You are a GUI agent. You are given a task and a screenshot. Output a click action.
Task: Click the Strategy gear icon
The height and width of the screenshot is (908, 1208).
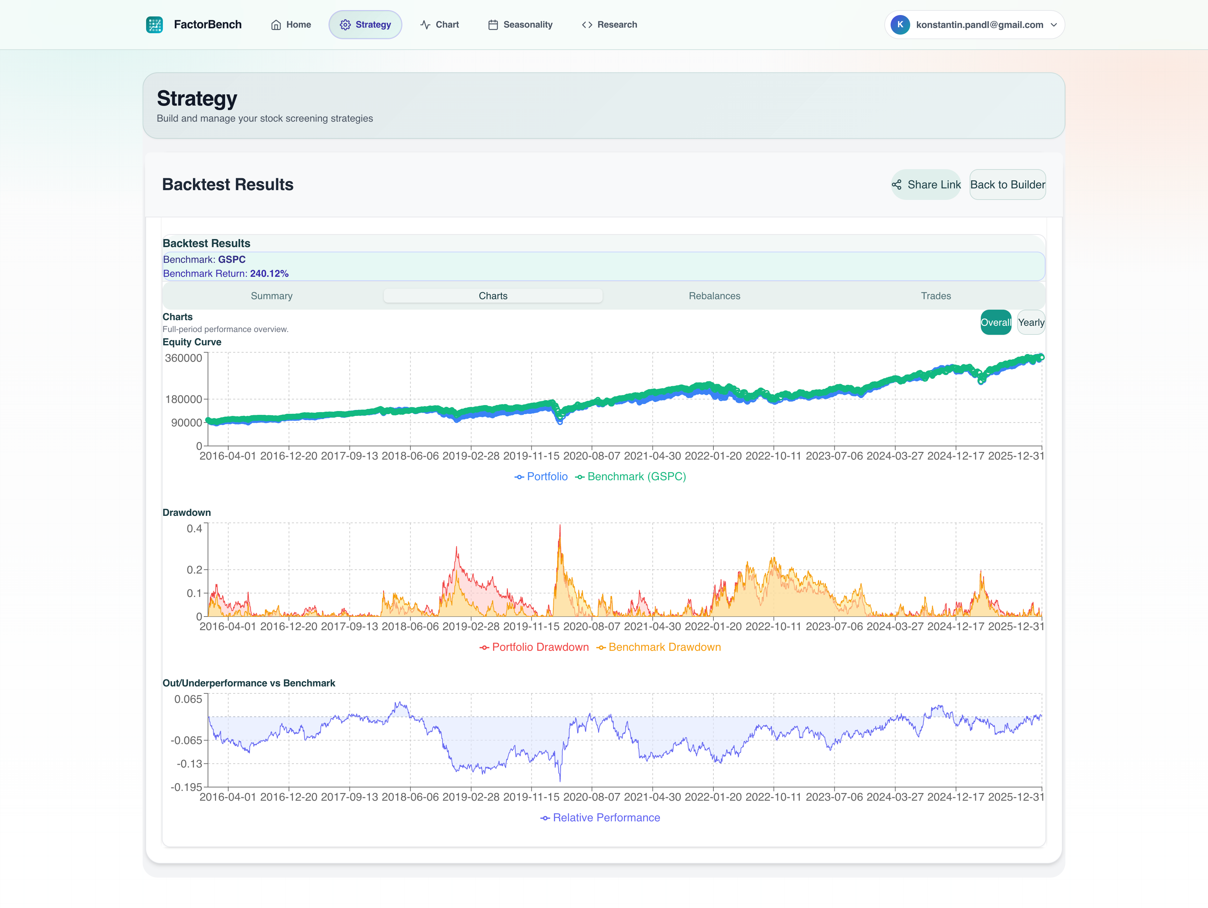(345, 24)
